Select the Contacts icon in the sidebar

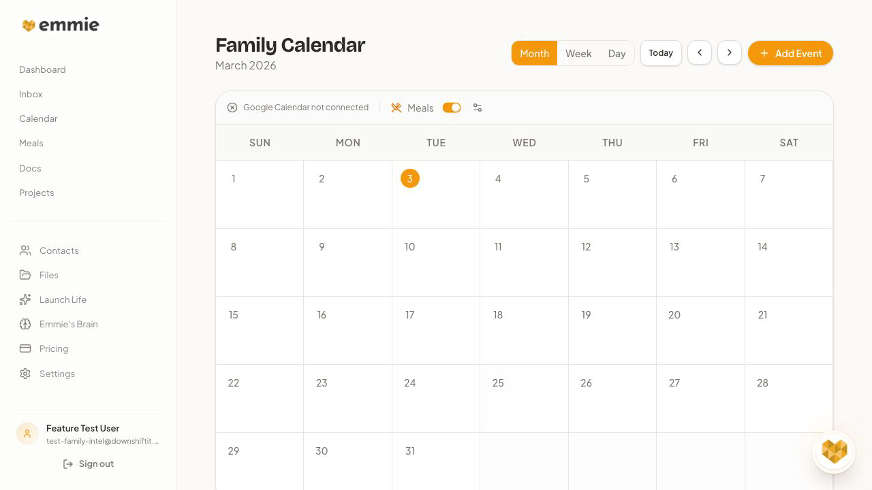point(25,250)
